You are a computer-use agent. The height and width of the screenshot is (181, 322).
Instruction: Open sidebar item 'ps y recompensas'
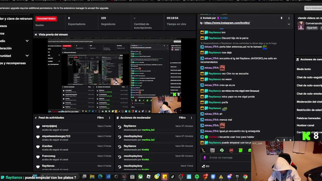(x=13, y=63)
